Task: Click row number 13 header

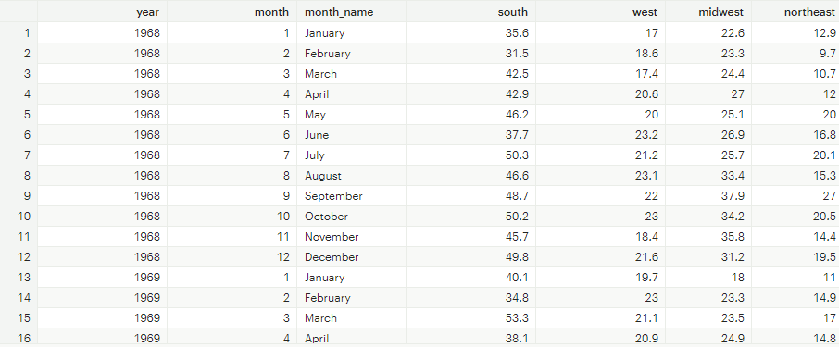Action: pyautogui.click(x=19, y=278)
